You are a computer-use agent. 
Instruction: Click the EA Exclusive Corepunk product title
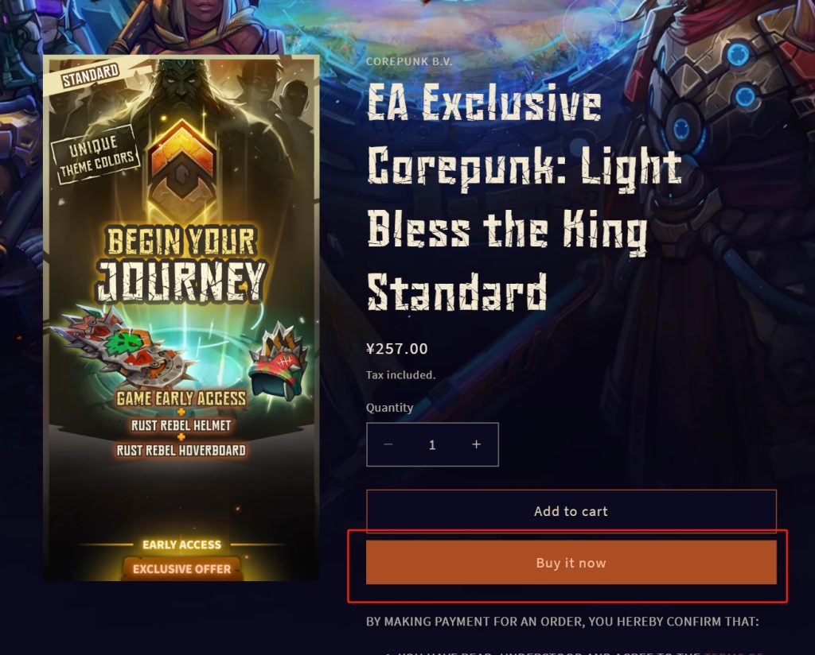pyautogui.click(x=524, y=197)
